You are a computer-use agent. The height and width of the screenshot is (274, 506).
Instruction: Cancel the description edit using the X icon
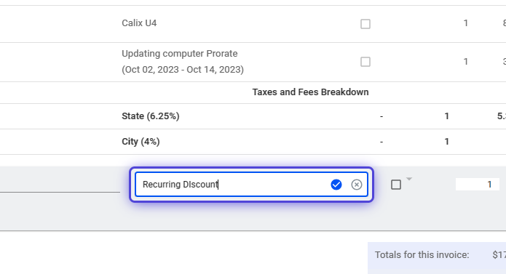[356, 185]
